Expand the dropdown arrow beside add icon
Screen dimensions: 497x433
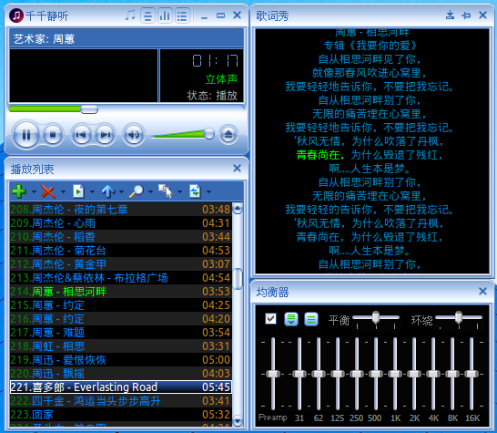[x=34, y=191]
